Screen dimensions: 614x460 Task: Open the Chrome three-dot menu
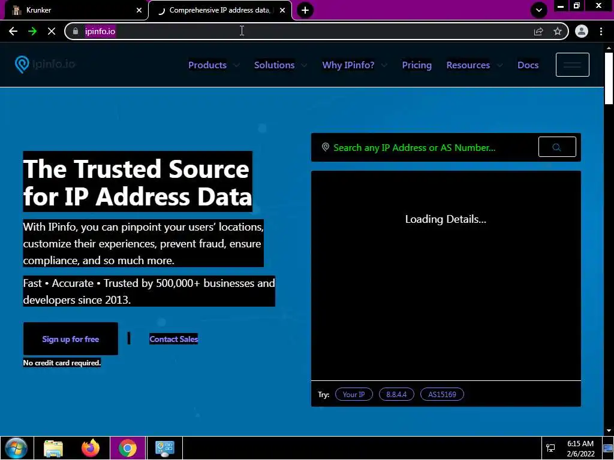(601, 31)
